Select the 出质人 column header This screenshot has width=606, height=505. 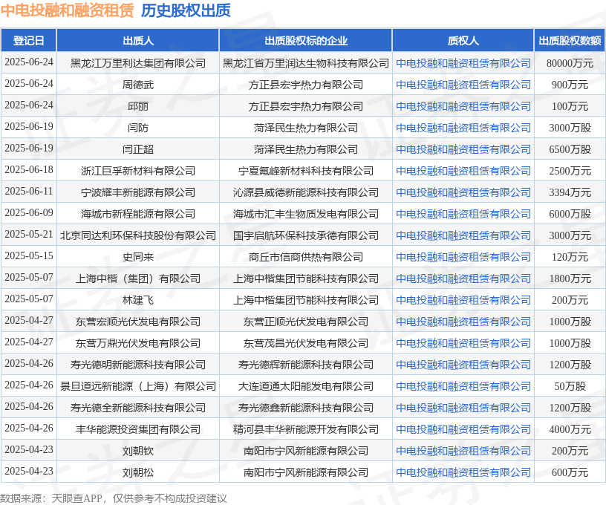138,41
